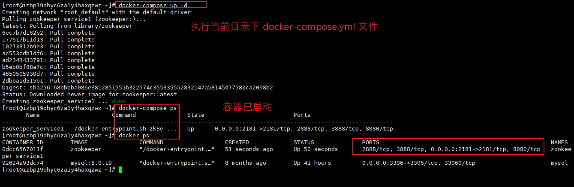The width and height of the screenshot is (574, 187).
Task: Click the 'Status: Downloaded newer image' line
Action: [x=90, y=95]
